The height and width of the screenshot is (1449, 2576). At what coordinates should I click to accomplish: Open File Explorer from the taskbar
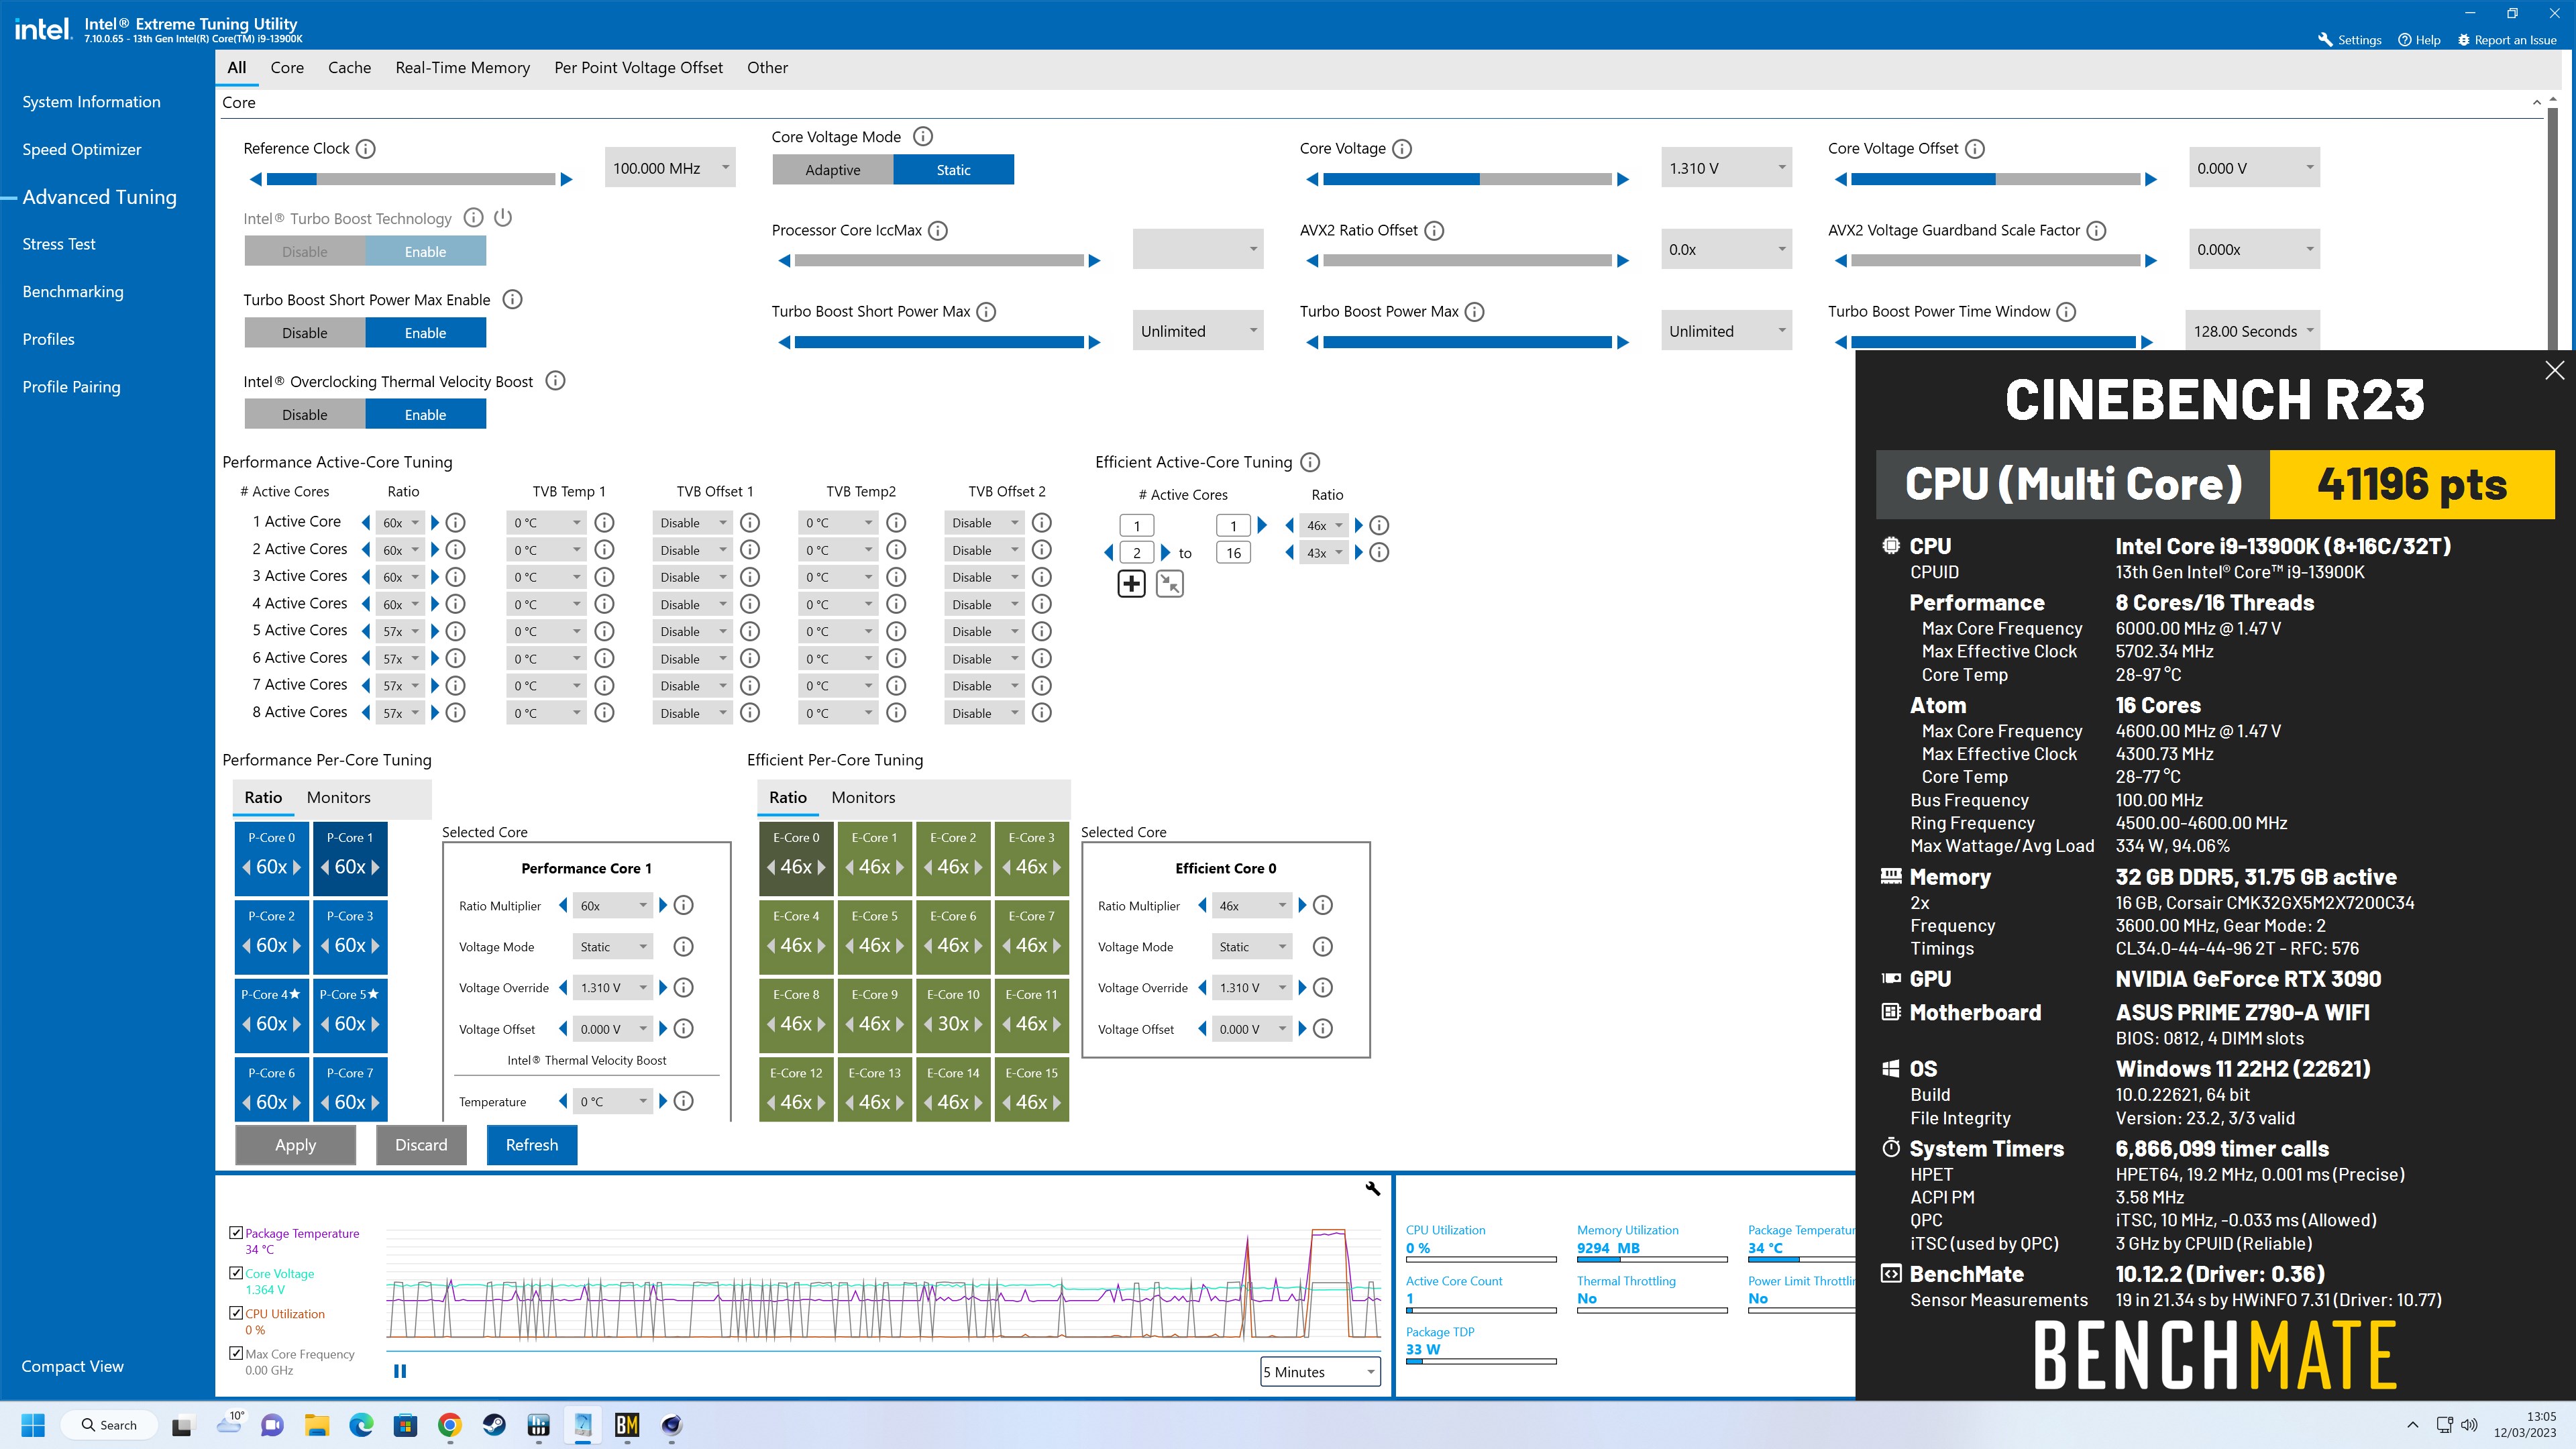tap(316, 1425)
